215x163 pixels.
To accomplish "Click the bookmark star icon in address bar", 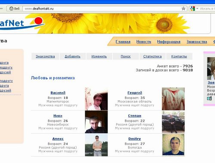I will tap(184, 9).
